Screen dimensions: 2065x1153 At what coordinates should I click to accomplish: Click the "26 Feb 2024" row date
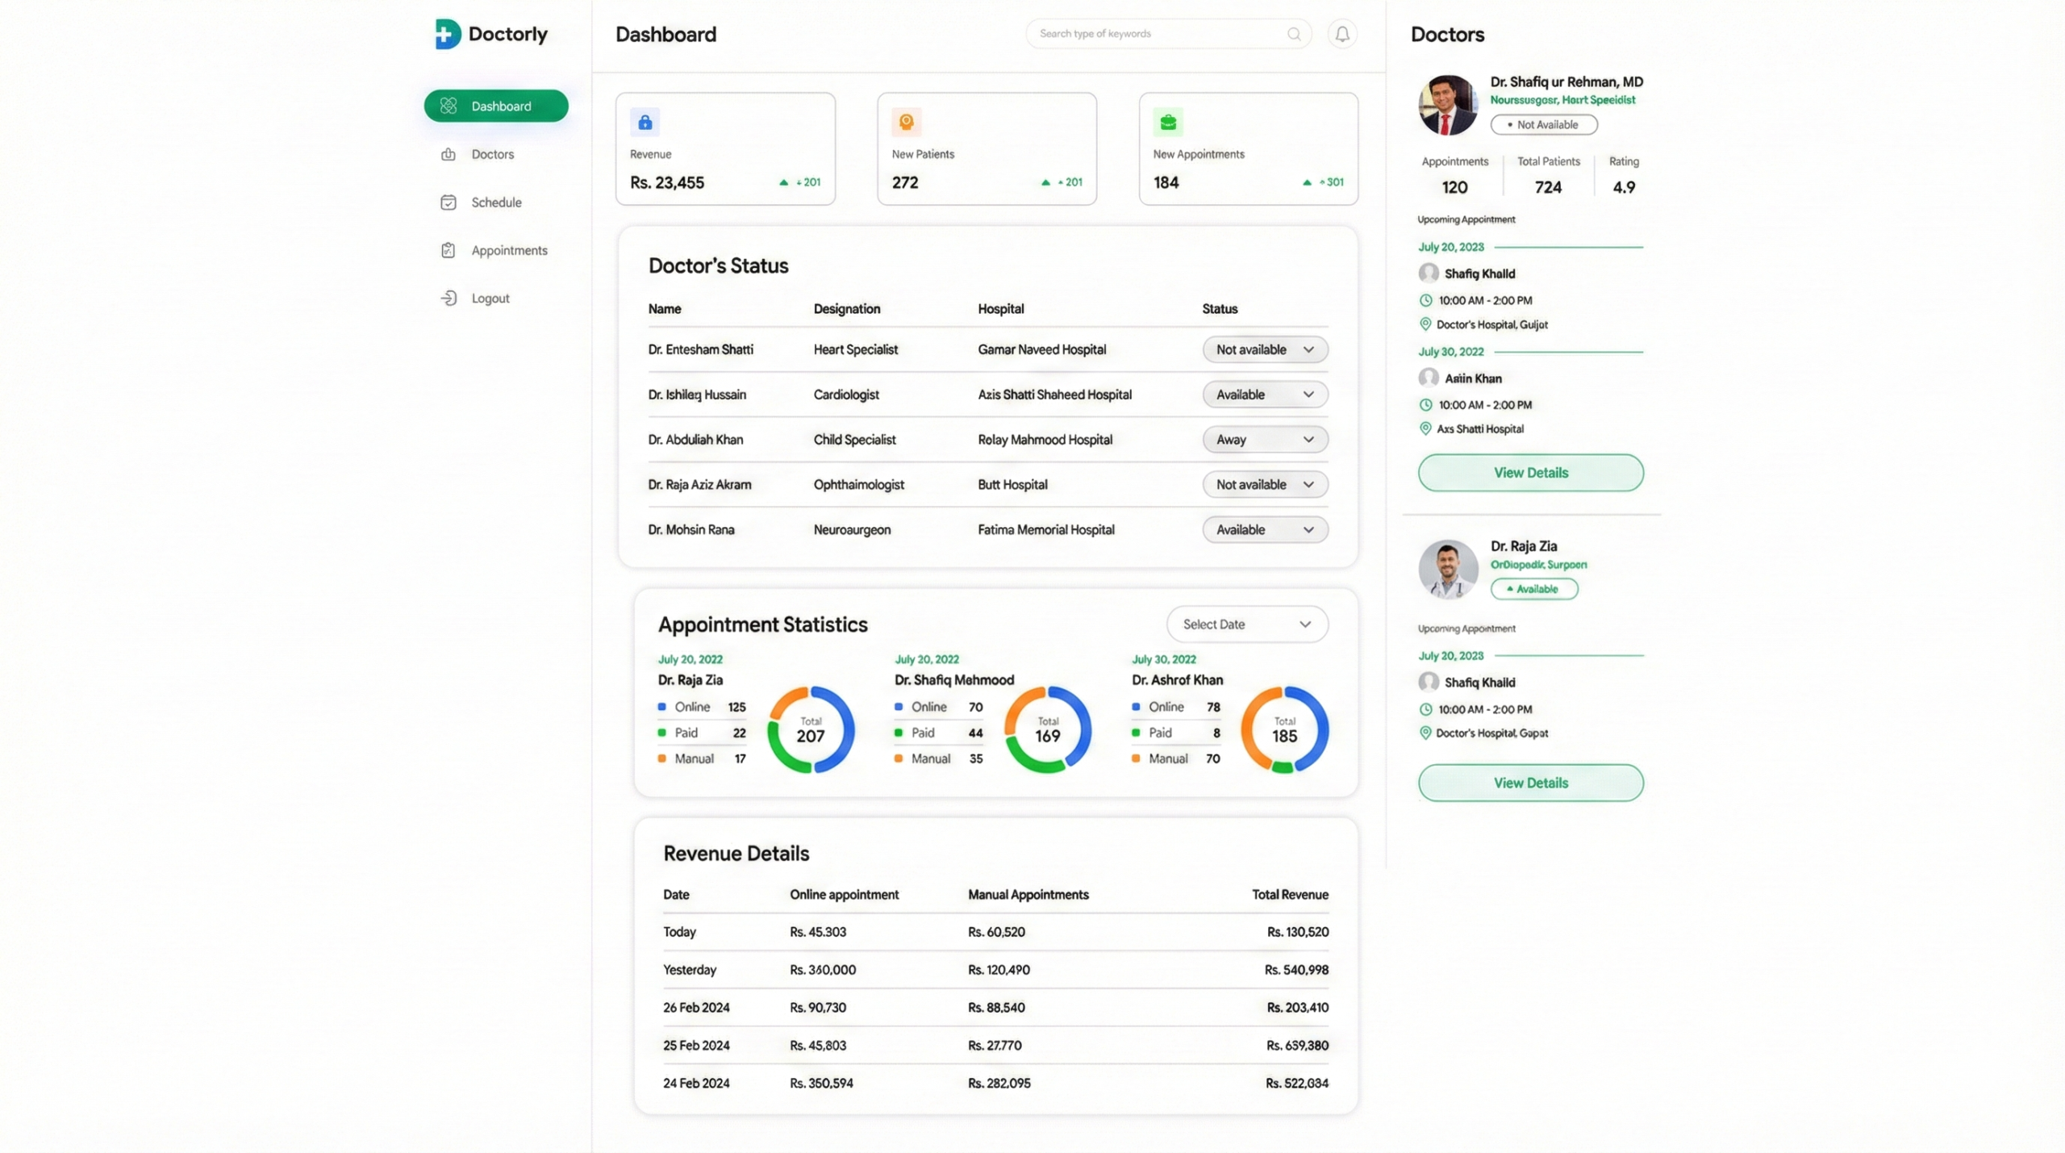coord(696,1007)
